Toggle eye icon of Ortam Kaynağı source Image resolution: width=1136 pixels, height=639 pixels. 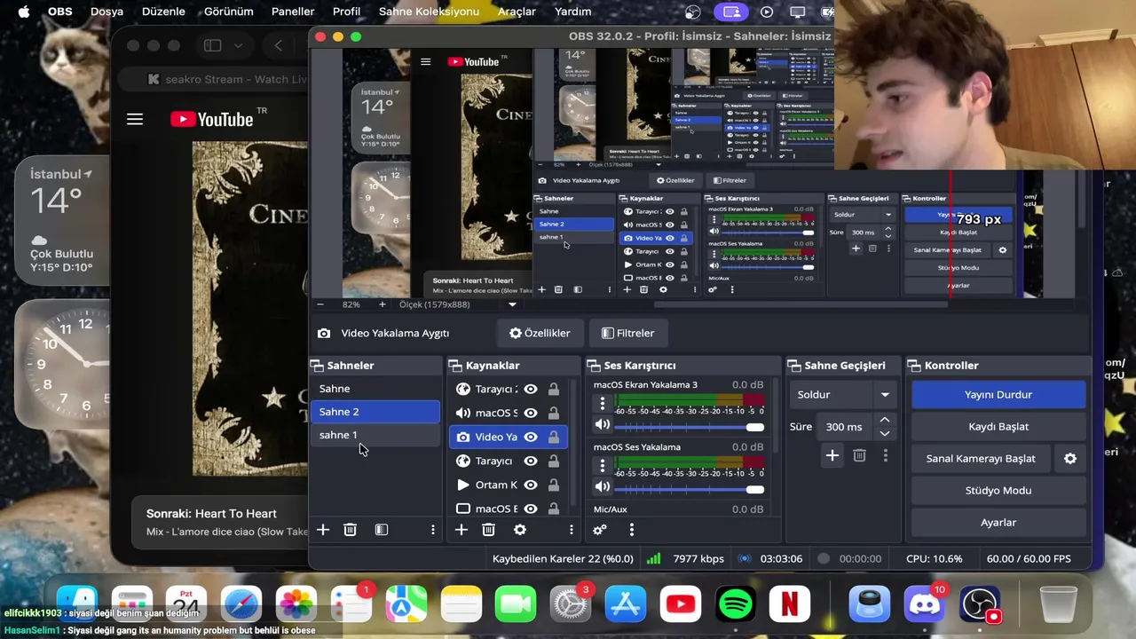click(531, 485)
